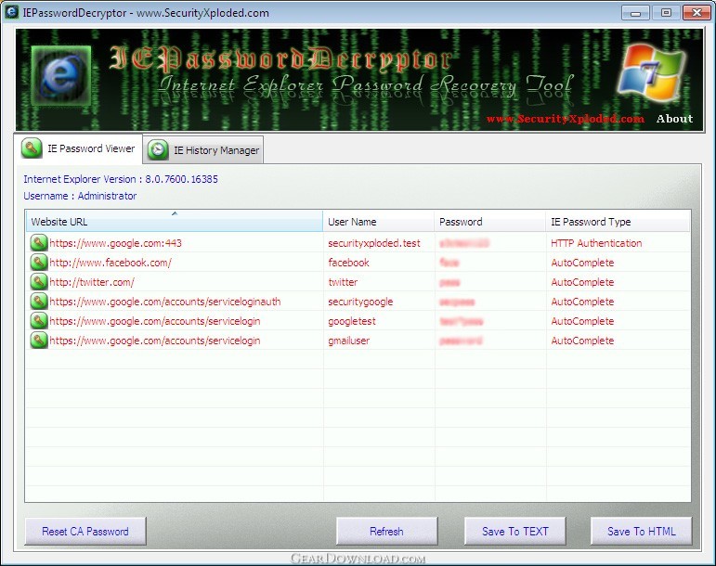
Task: Click the Save To HTML button
Action: 641,532
